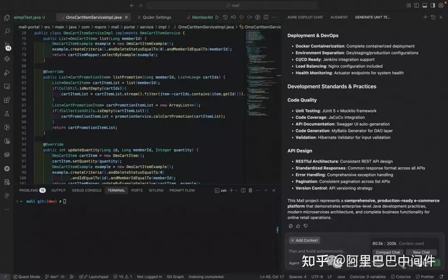This screenshot has height=280, width=448.
Task: Switch to the DEBUG CONSOLE tab
Action: 87,190
